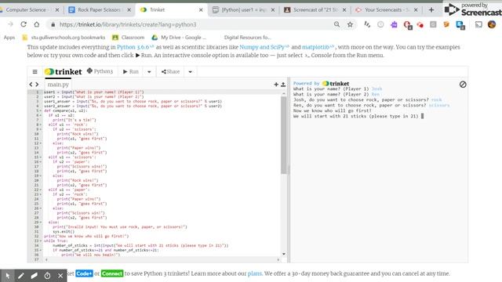Select the Screencast pen drawing tool
Screen dimensions: 502x282
21,275
